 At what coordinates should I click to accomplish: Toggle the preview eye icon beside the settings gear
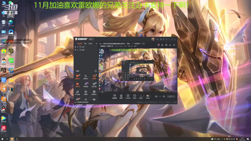tap(160, 97)
